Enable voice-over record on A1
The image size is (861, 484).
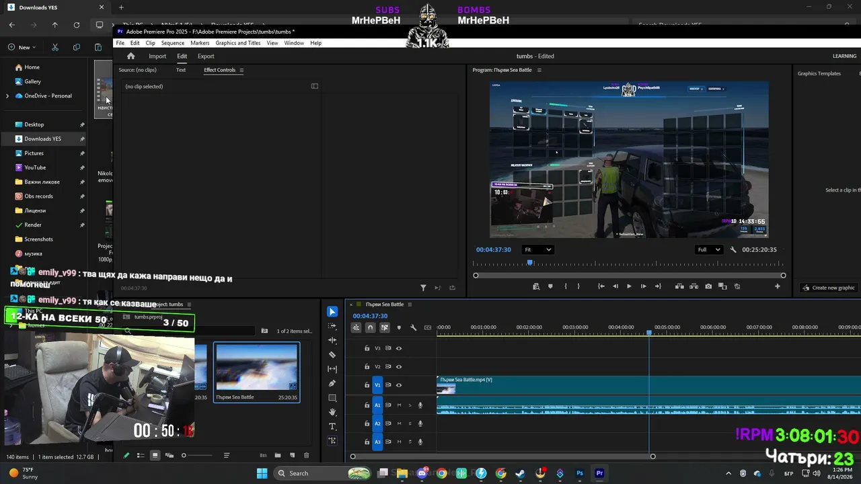[x=420, y=405]
